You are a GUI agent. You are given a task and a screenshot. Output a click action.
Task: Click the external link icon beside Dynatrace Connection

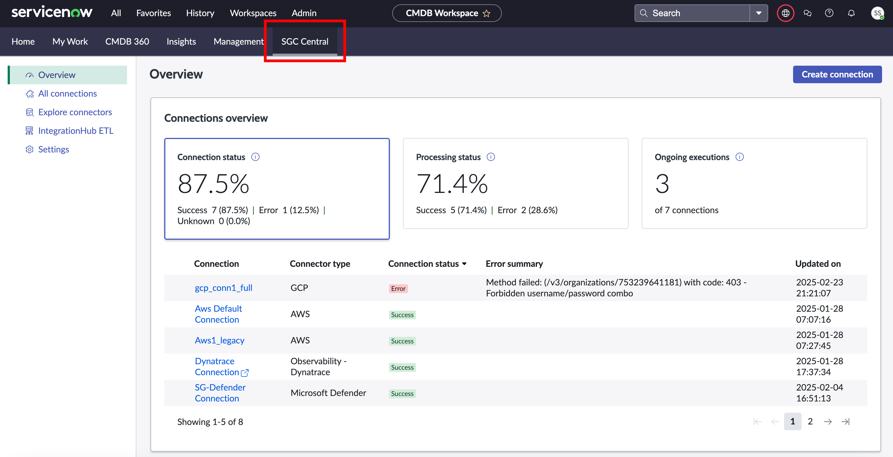[245, 373]
